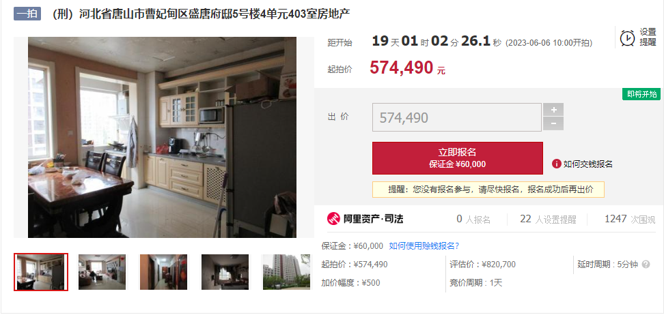Click the 设置提醒 reminder text

tap(648, 37)
